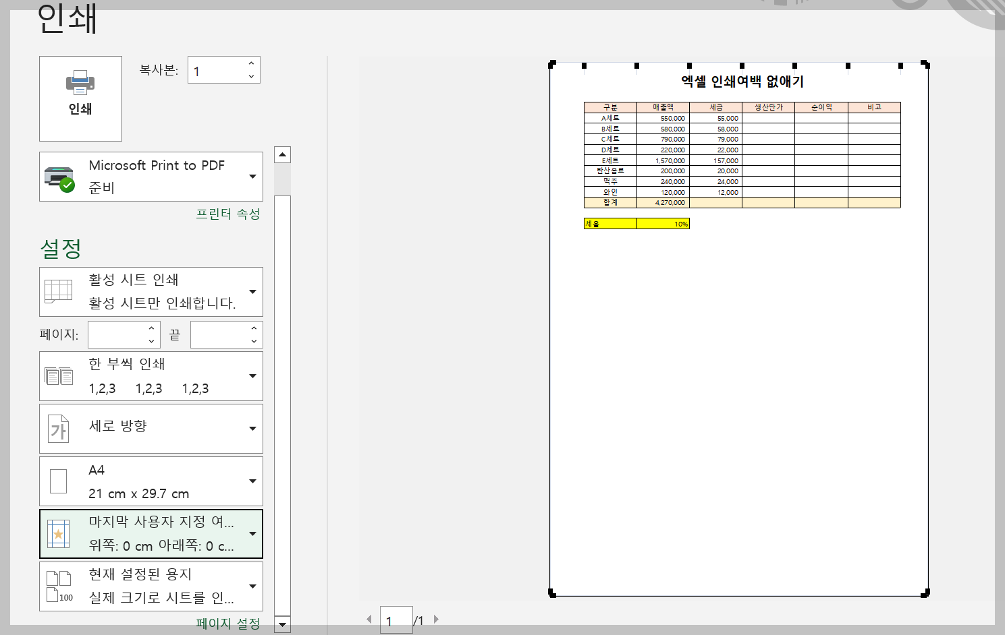Click the scrollbar down arrow
The image size is (1005, 635).
click(282, 626)
